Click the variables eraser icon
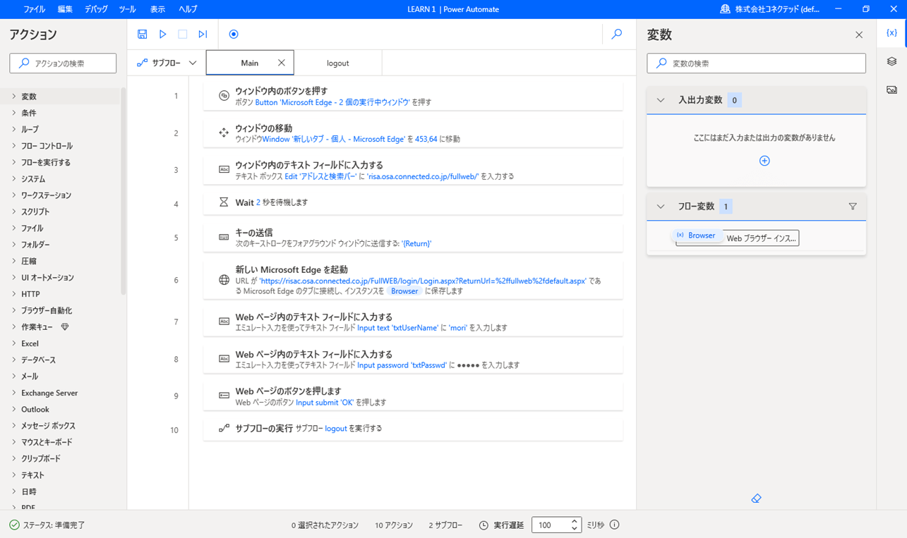The image size is (907, 538). point(756,499)
